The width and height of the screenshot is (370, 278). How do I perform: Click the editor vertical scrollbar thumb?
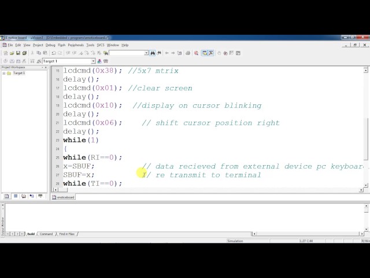tap(366, 139)
